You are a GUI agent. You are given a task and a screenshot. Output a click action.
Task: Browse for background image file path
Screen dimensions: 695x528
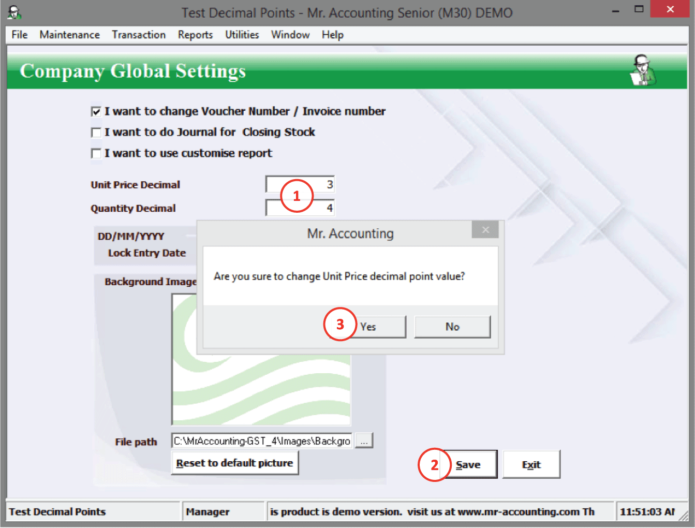[364, 441]
